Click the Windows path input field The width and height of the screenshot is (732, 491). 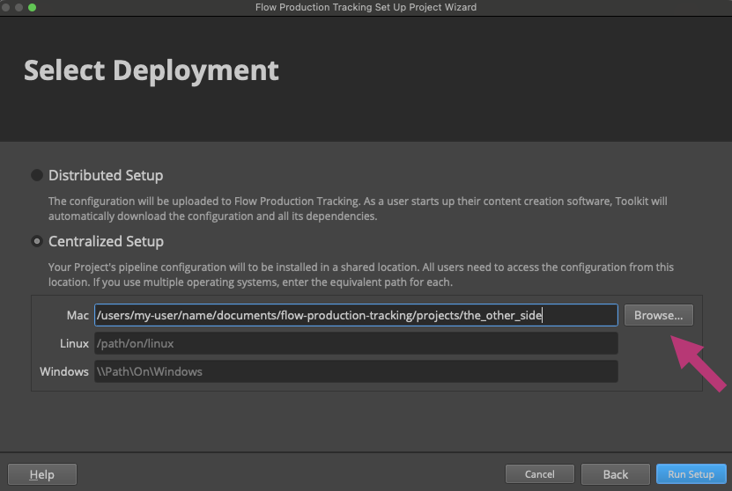(x=356, y=371)
